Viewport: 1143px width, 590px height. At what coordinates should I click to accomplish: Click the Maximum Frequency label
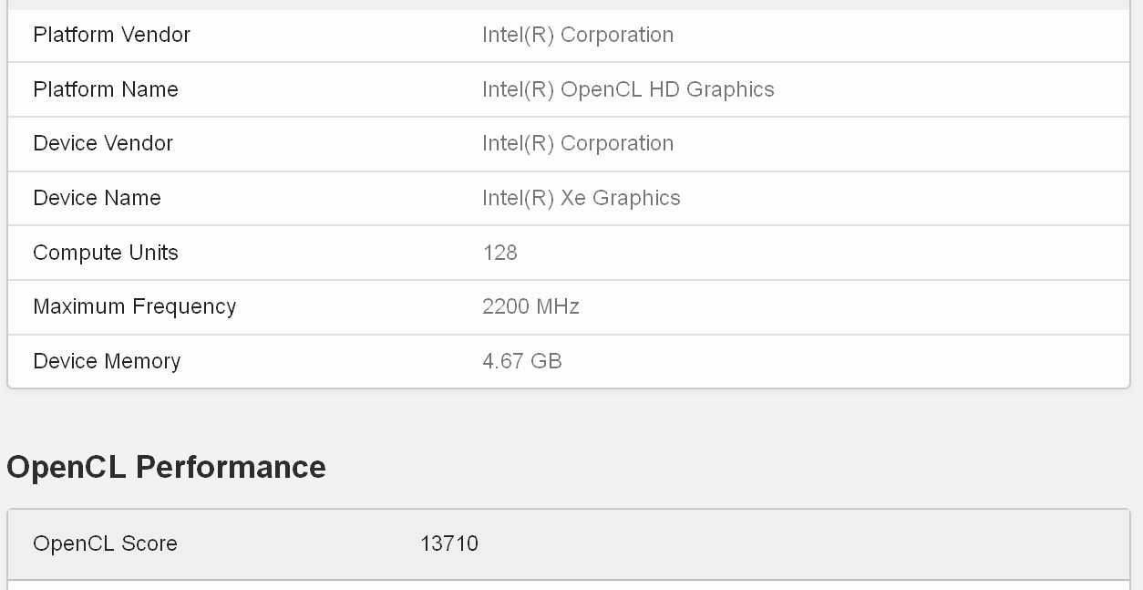pyautogui.click(x=134, y=306)
